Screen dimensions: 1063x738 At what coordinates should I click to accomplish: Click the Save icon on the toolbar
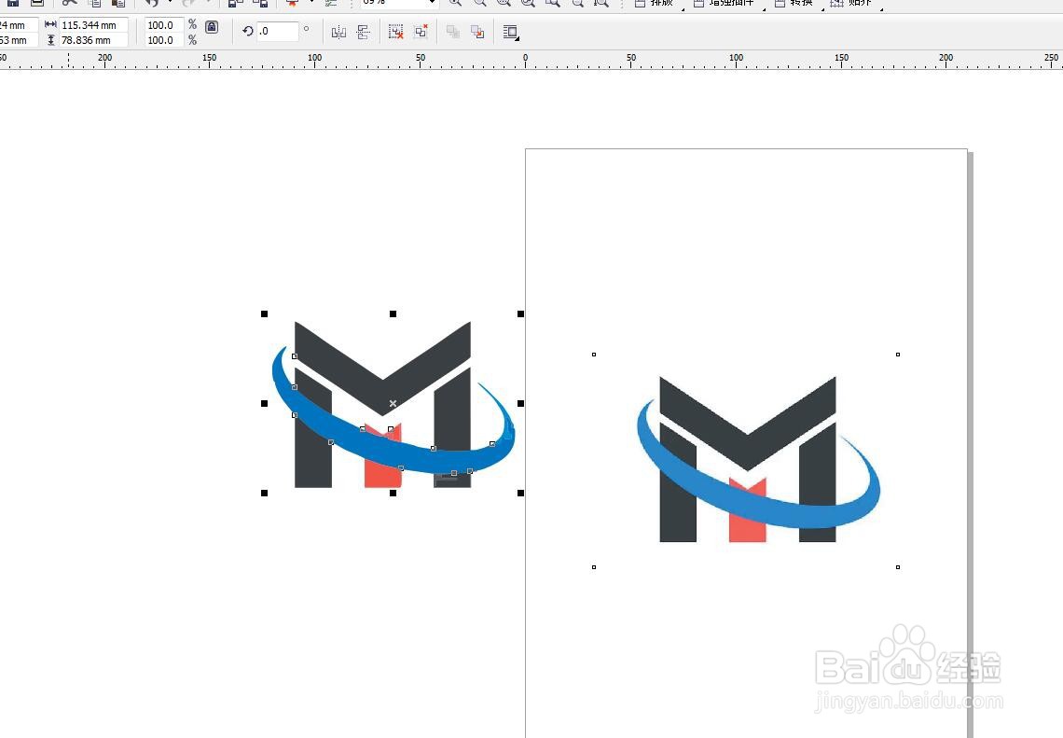[13, 4]
